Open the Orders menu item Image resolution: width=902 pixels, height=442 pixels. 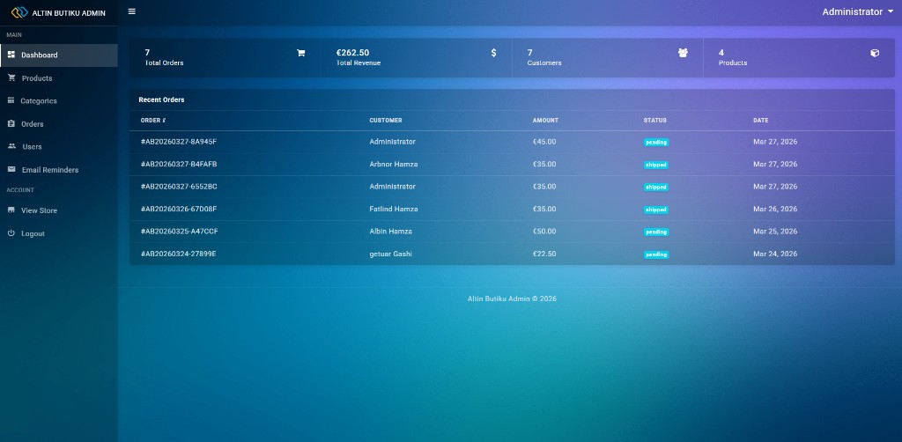pyautogui.click(x=33, y=124)
